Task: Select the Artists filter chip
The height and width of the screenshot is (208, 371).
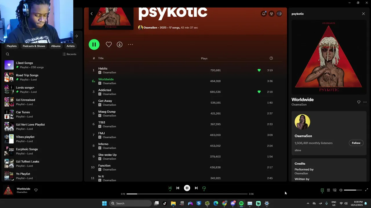Action: pyautogui.click(x=70, y=46)
